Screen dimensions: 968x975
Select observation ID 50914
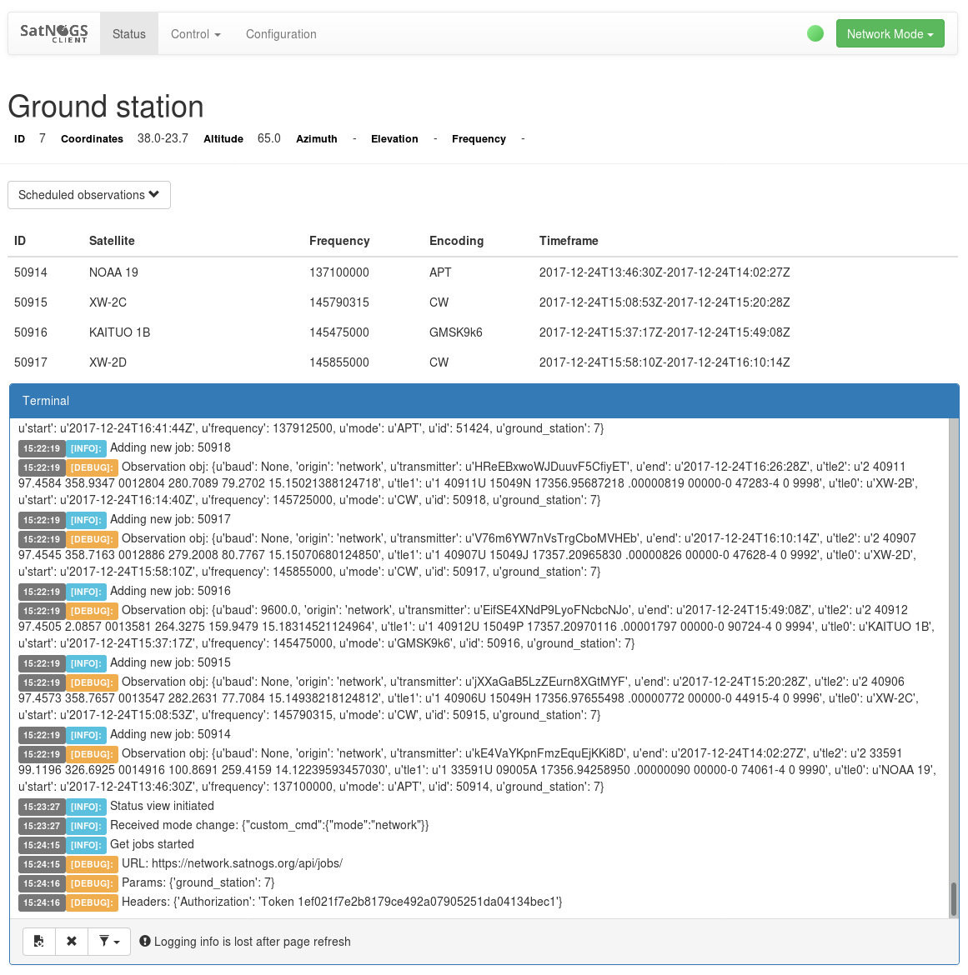(x=31, y=272)
